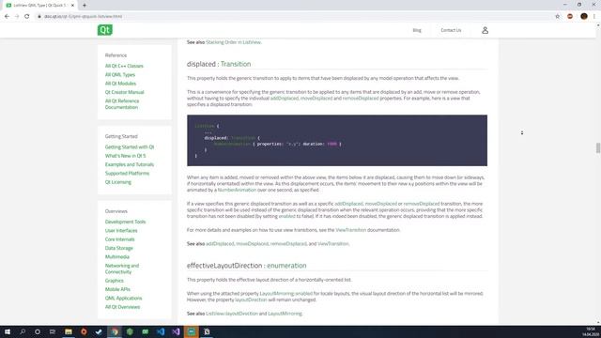Open All Qt Overviews link
Screen dimensions: 601x338
[122, 307]
